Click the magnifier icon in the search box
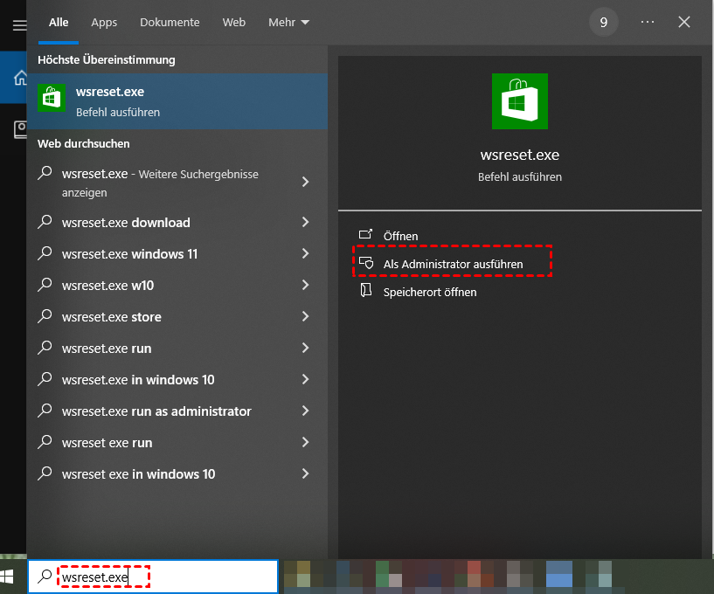 [44, 577]
